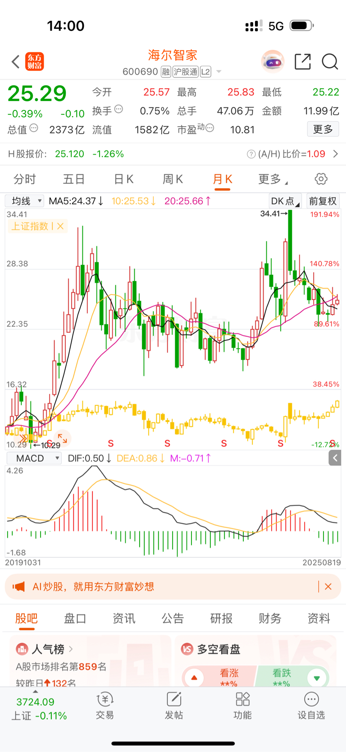Switch to the 日K tab
Viewport: 346px width, 752px height.
point(123,179)
